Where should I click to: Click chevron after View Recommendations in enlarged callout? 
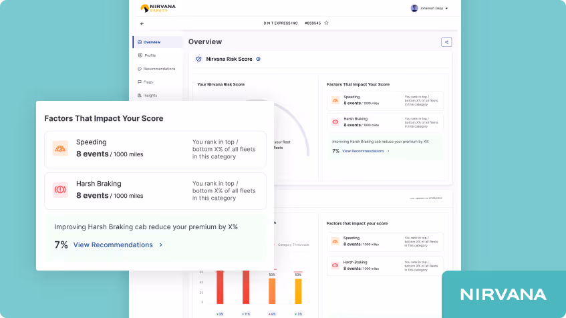point(161,245)
